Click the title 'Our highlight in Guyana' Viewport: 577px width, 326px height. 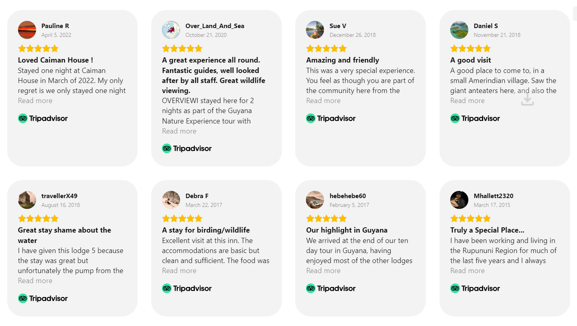click(347, 230)
